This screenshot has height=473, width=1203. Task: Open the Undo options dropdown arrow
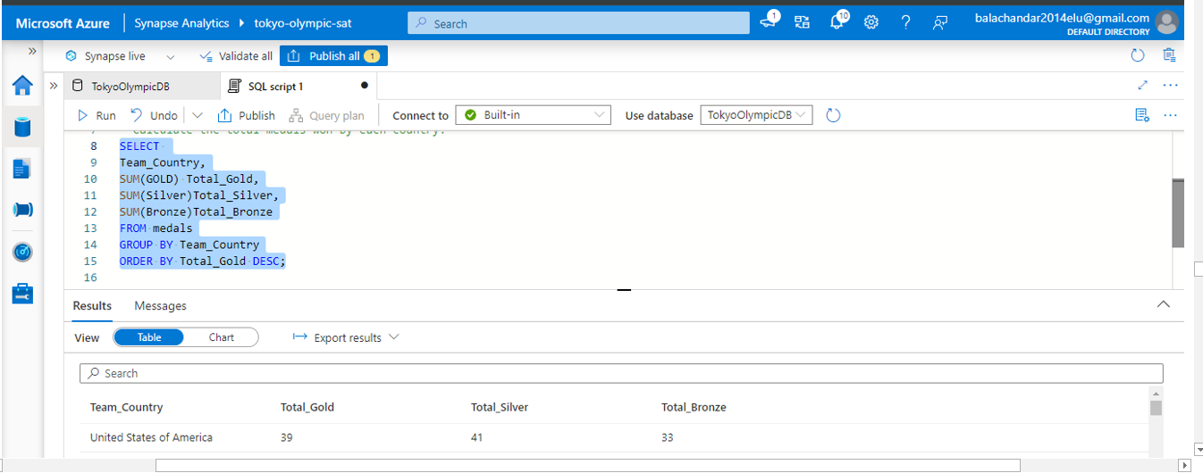[x=198, y=115]
